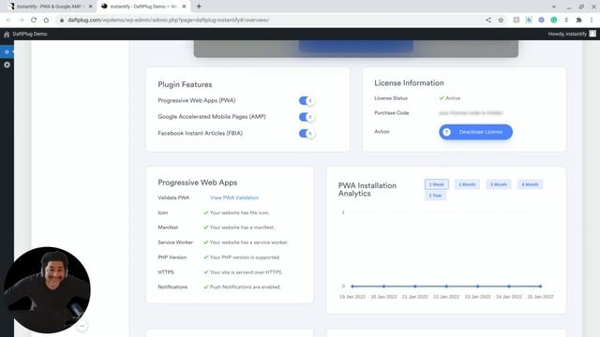
Task: Open a new browser tab
Action: click(199, 7)
